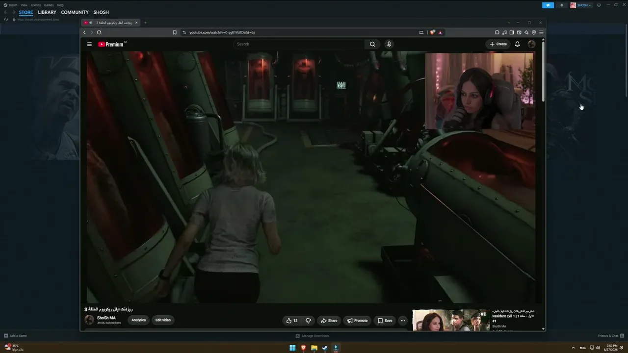Open Brave Rewards triangle icon
This screenshot has width=628, height=353.
[x=440, y=32]
